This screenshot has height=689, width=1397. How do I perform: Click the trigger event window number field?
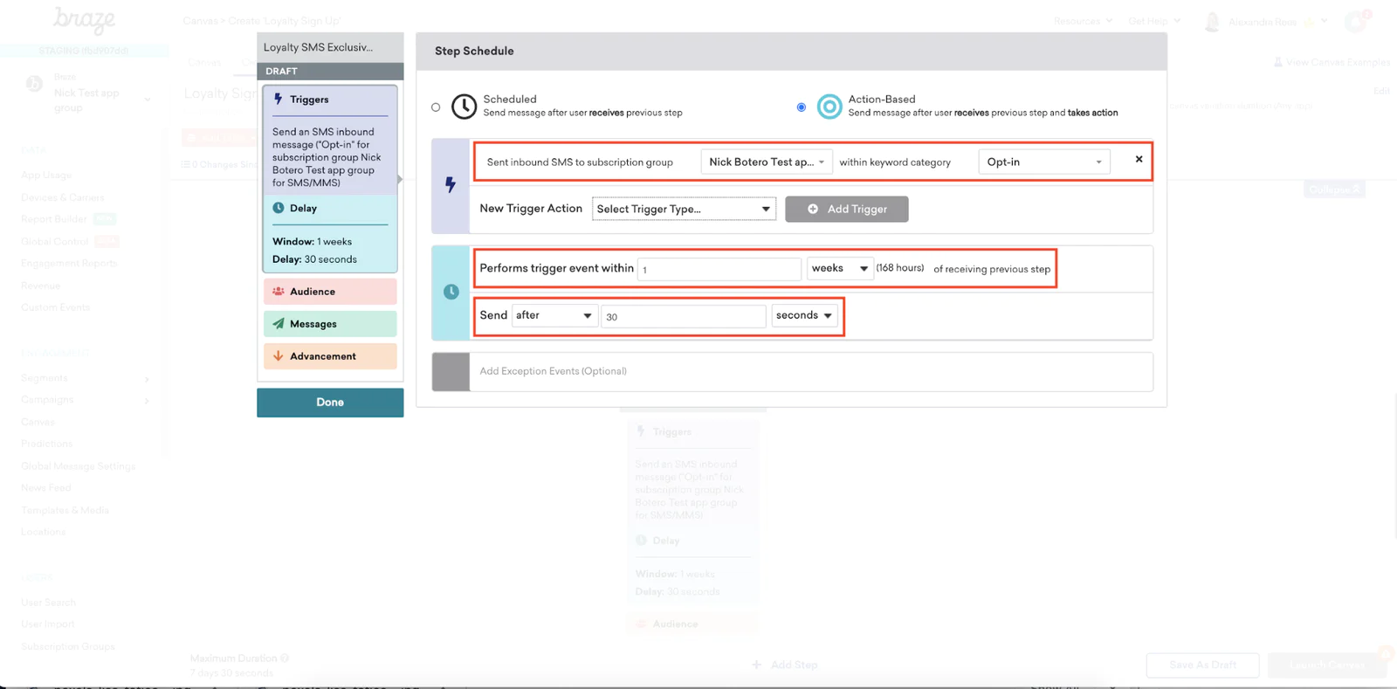(719, 269)
